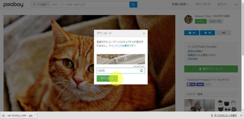Image resolution: width=244 pixels, height=119 pixels.
Task: Click the 商用利用無料 text
Action: tap(195, 51)
